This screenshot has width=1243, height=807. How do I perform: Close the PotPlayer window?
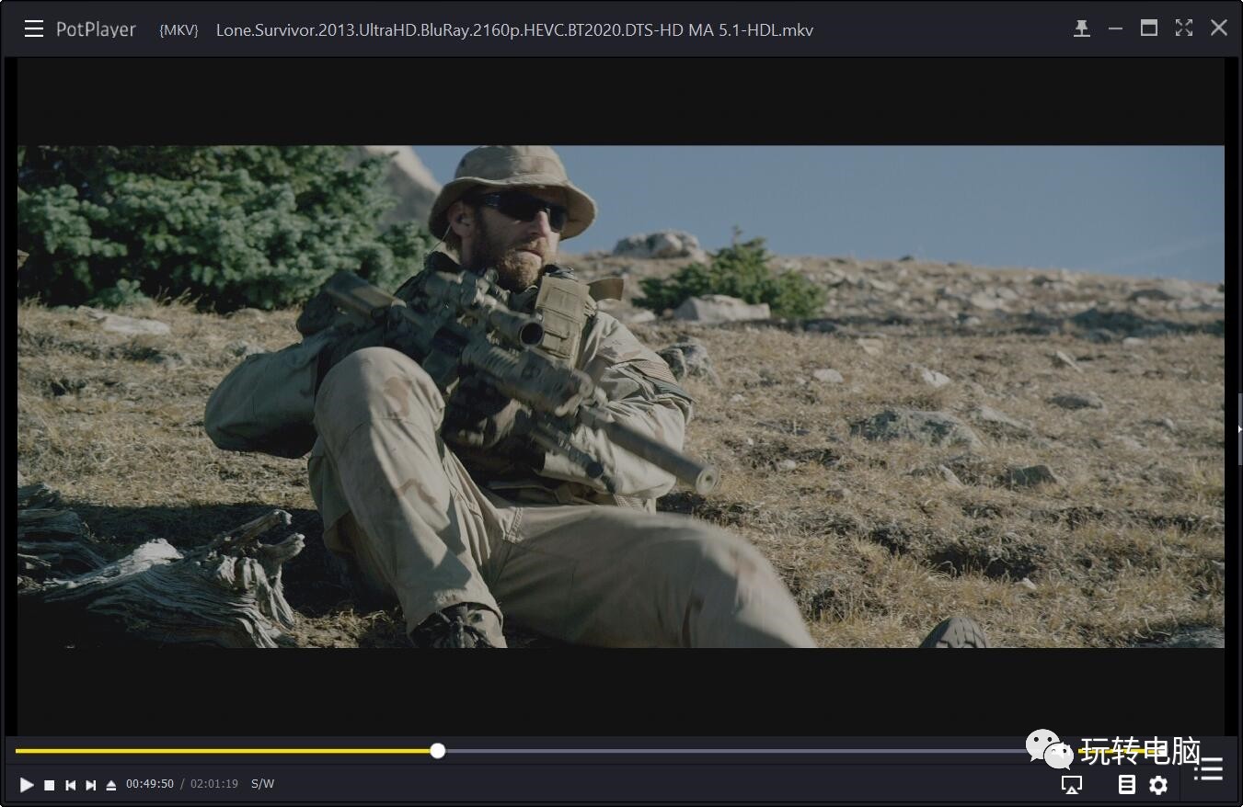click(1219, 28)
